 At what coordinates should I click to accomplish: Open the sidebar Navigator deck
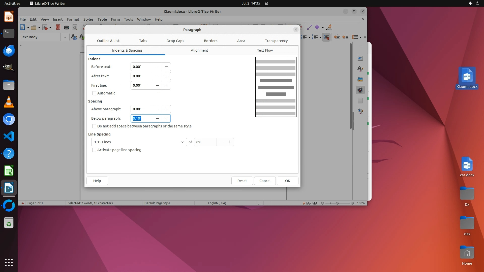[x=360, y=90]
